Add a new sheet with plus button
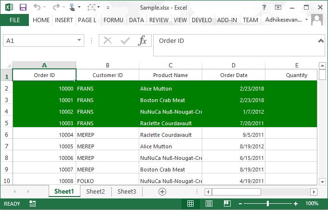Viewport: 328px width, 210px height. [x=162, y=191]
